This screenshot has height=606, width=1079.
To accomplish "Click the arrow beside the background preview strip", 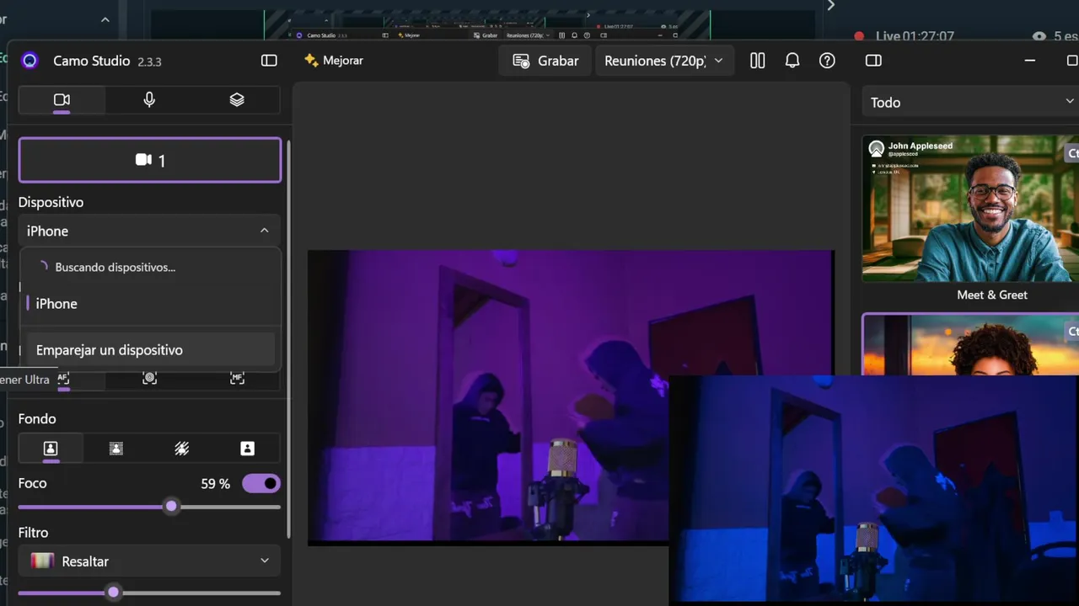I will pyautogui.click(x=831, y=6).
